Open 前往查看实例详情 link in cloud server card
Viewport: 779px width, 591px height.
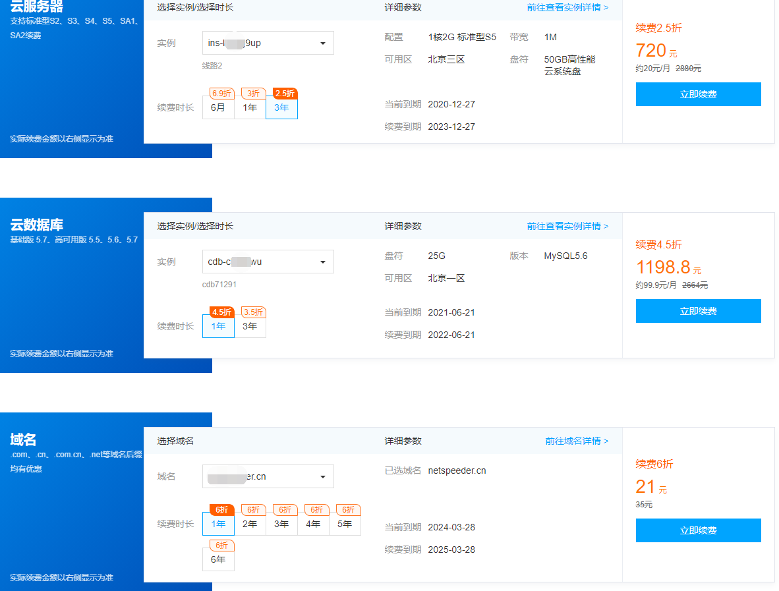pos(567,8)
